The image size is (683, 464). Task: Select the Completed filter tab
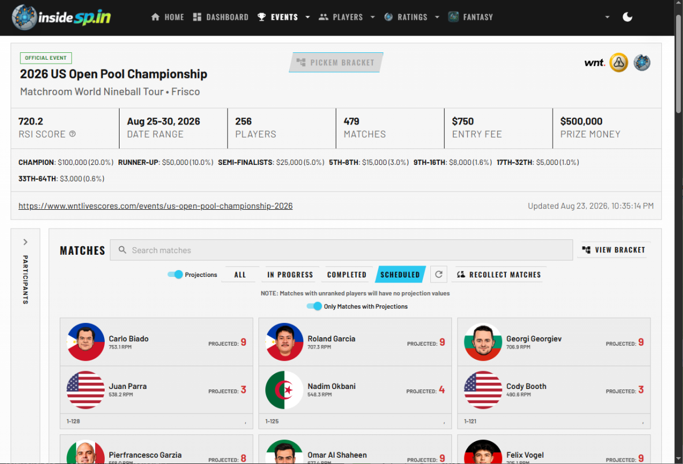click(x=347, y=275)
